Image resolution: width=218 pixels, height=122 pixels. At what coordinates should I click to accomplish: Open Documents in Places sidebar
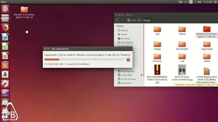[125, 42]
